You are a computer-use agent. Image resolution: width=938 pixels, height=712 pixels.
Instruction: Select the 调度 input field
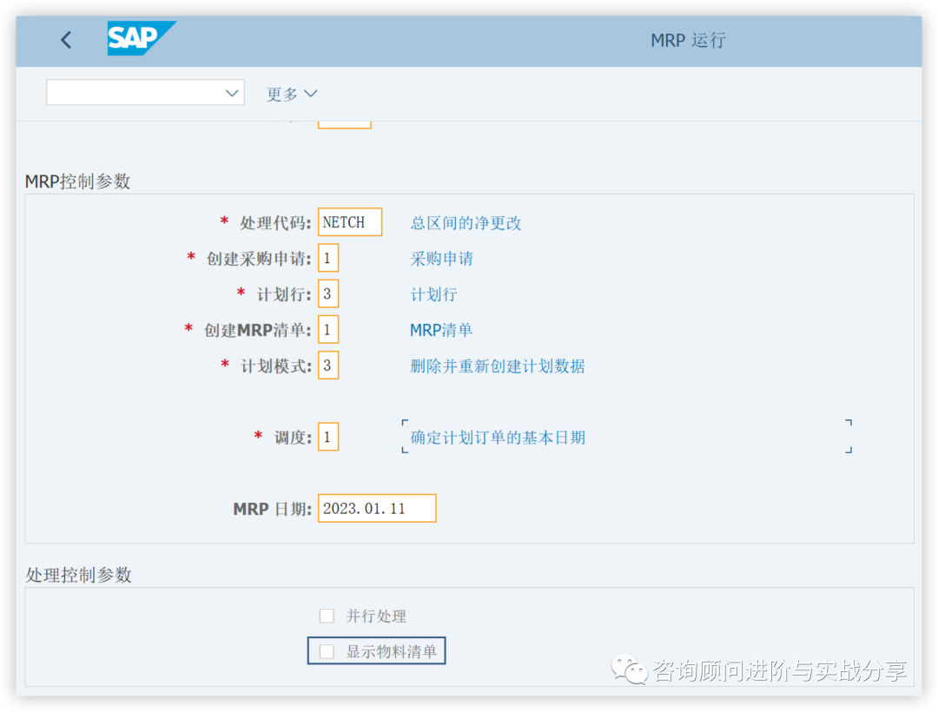(x=327, y=437)
